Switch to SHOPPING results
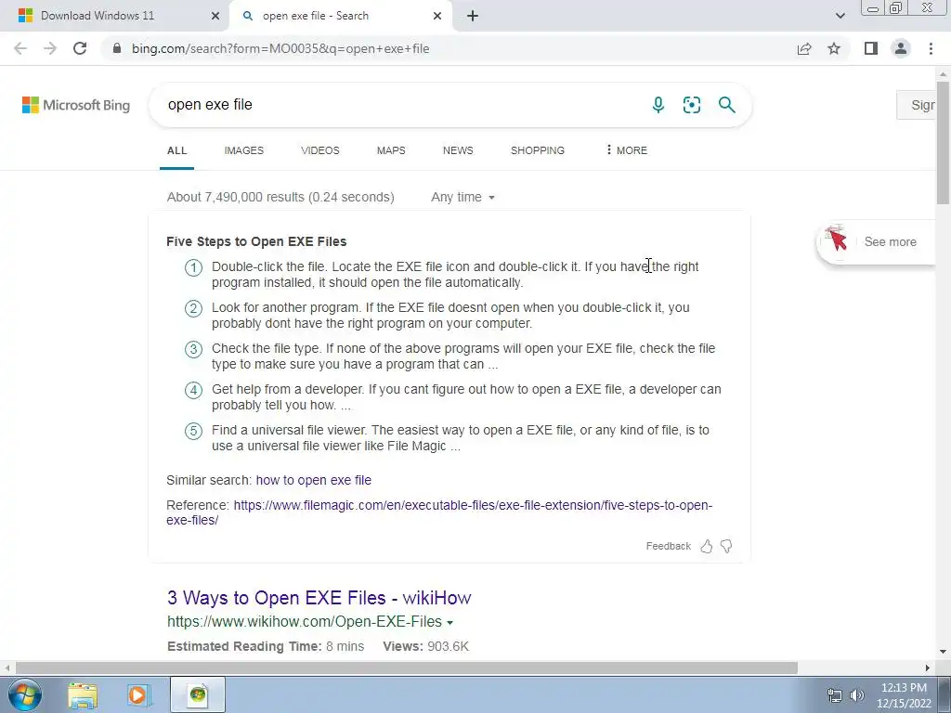 538,150
